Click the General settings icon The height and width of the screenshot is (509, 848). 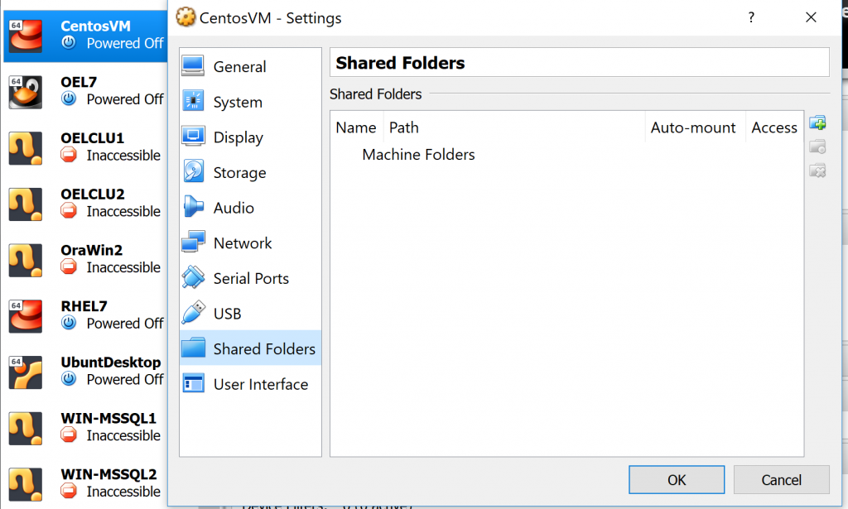(193, 66)
